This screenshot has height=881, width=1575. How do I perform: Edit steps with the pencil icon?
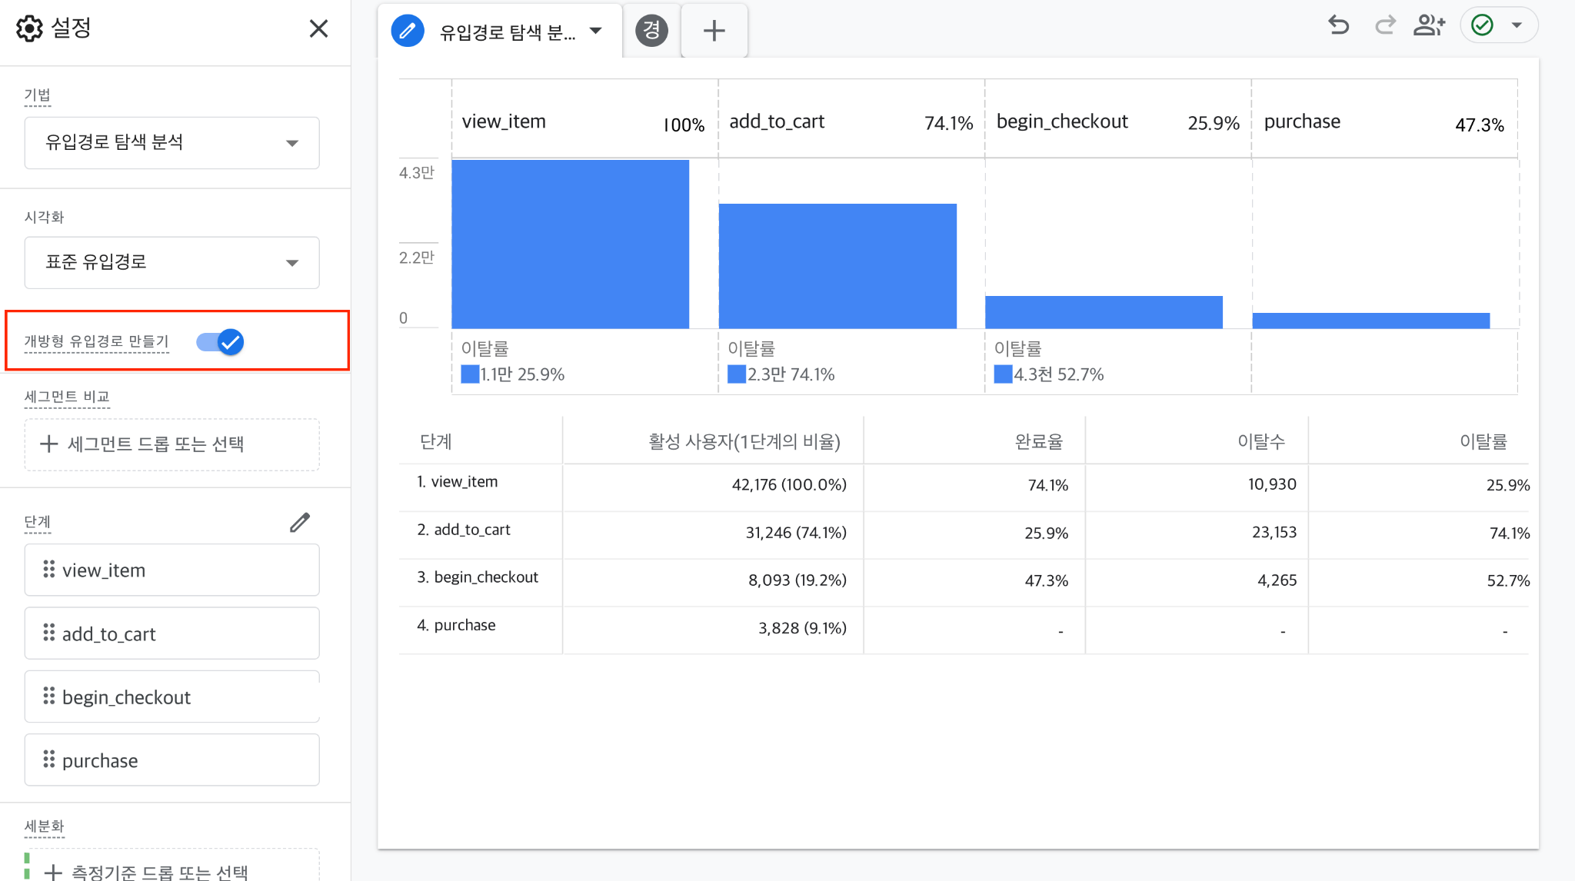pos(300,523)
